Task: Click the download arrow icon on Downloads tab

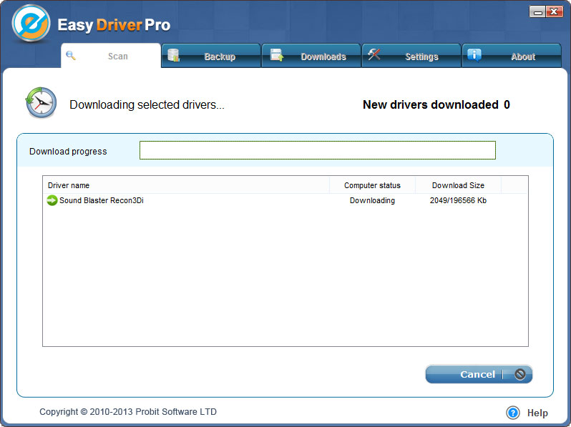Action: click(277, 55)
